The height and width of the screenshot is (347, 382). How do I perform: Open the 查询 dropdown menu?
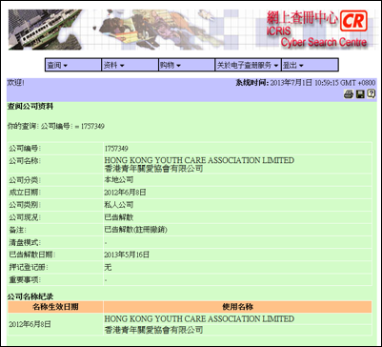click(73, 65)
